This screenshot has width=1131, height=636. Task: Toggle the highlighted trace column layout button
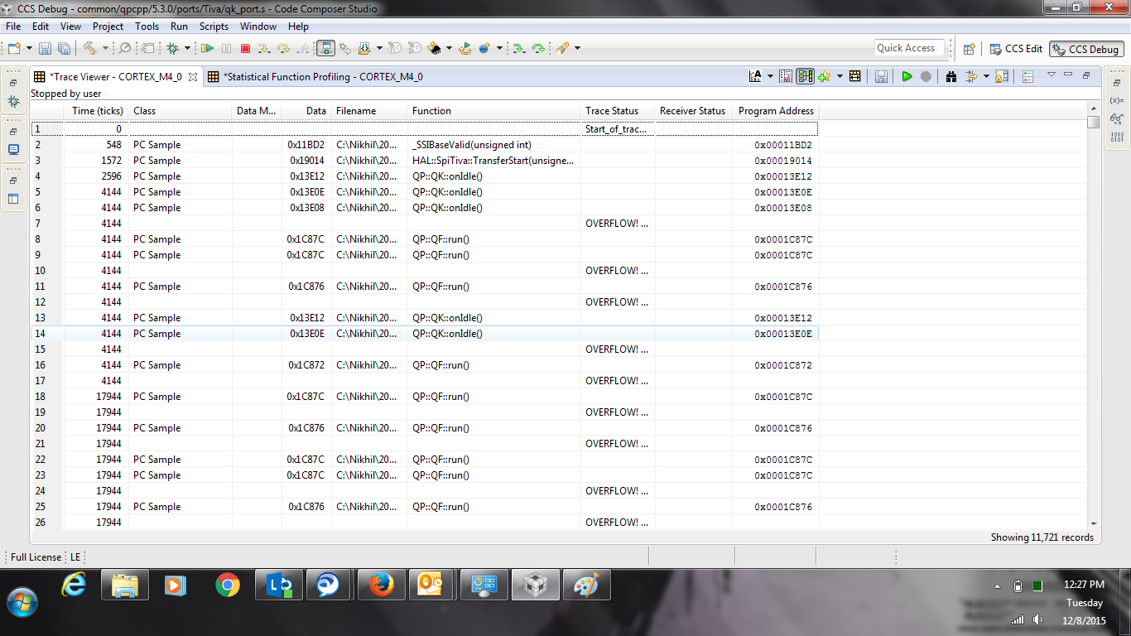[x=805, y=77]
